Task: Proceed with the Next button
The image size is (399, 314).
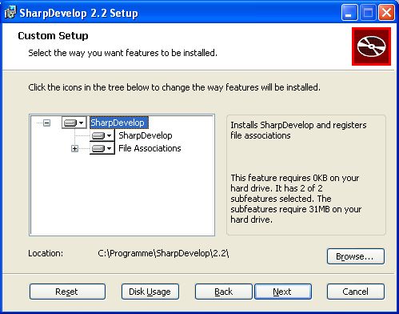Action: click(283, 292)
